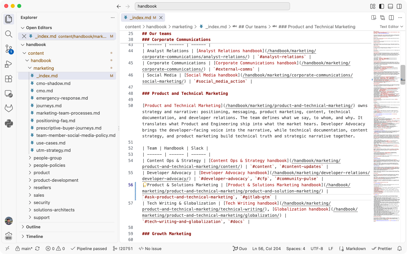407x254 pixels.
Task: Open the GitLab Workflow icon
Action: pyautogui.click(x=9, y=108)
